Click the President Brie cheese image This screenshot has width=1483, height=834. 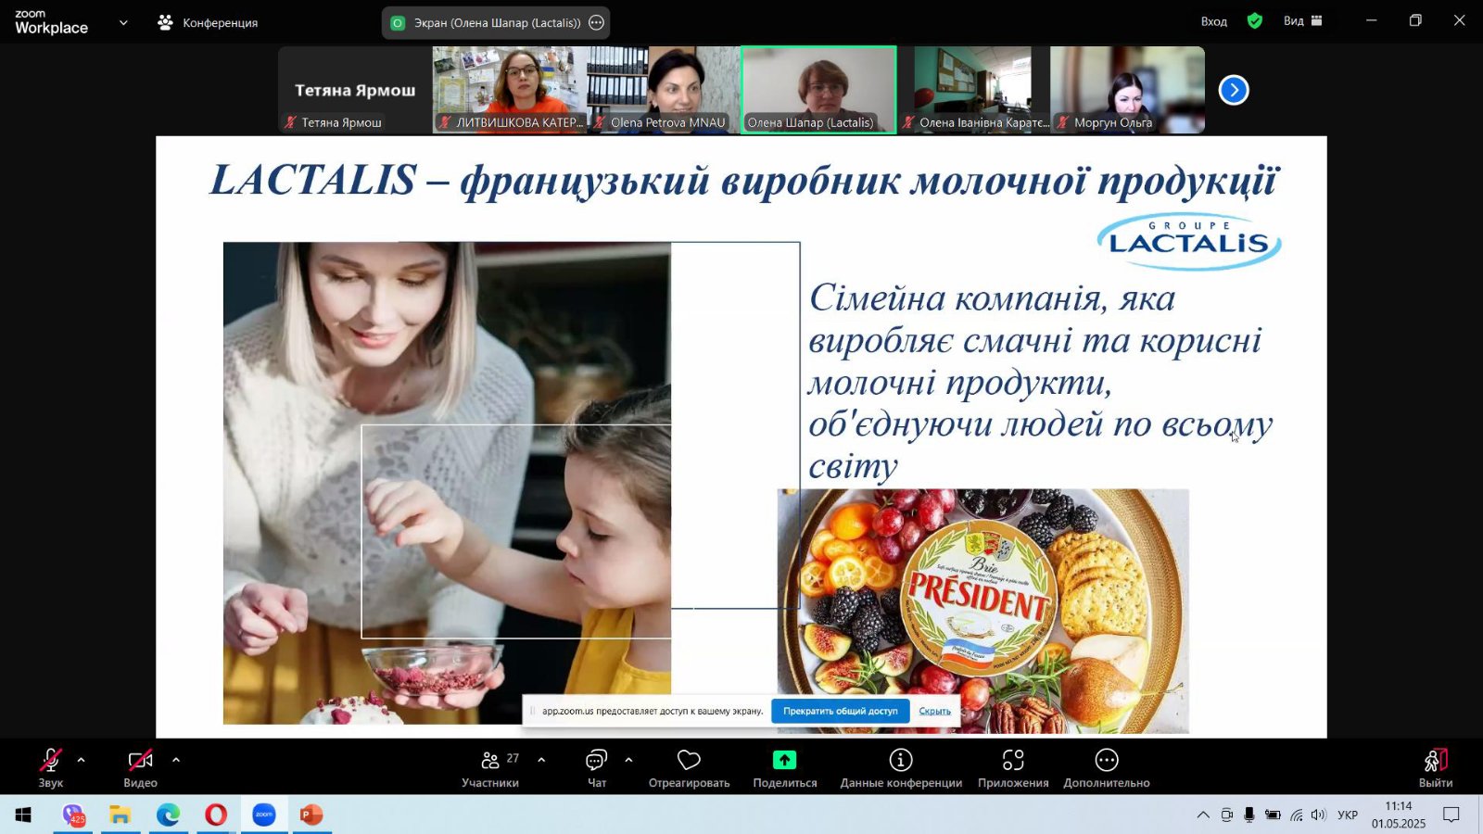(983, 612)
